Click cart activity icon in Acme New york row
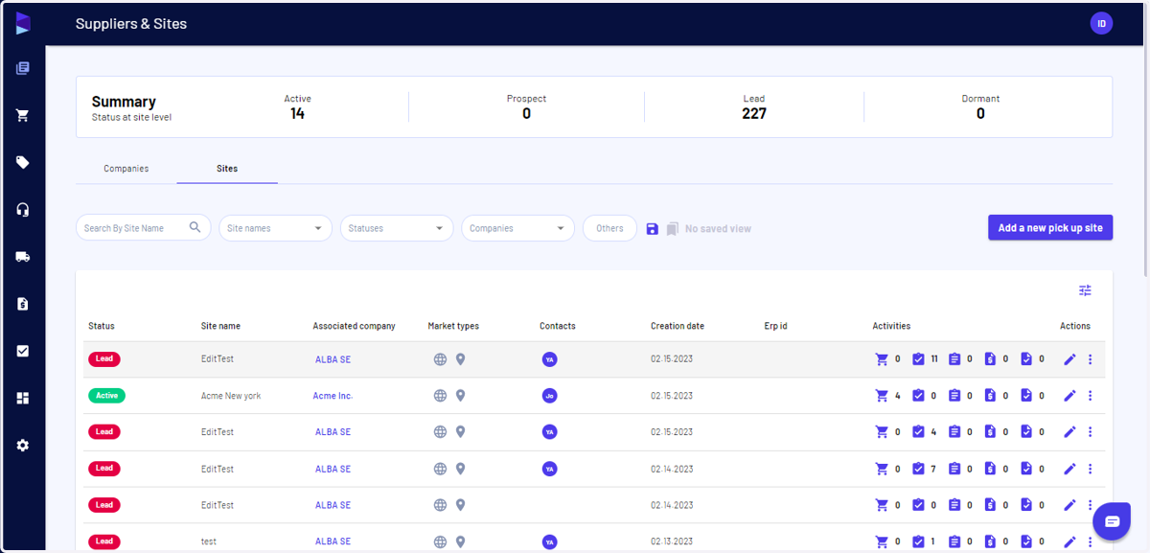This screenshot has width=1150, height=553. coord(882,396)
